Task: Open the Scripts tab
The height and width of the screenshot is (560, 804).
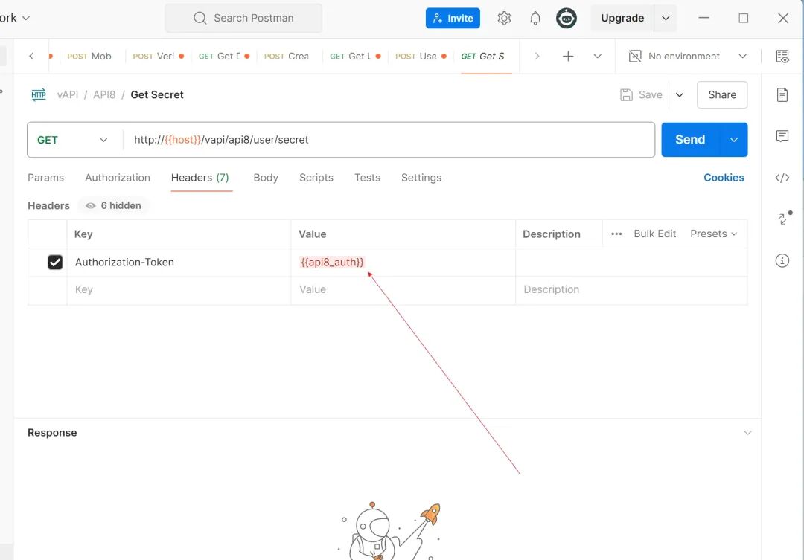Action: [x=316, y=178]
